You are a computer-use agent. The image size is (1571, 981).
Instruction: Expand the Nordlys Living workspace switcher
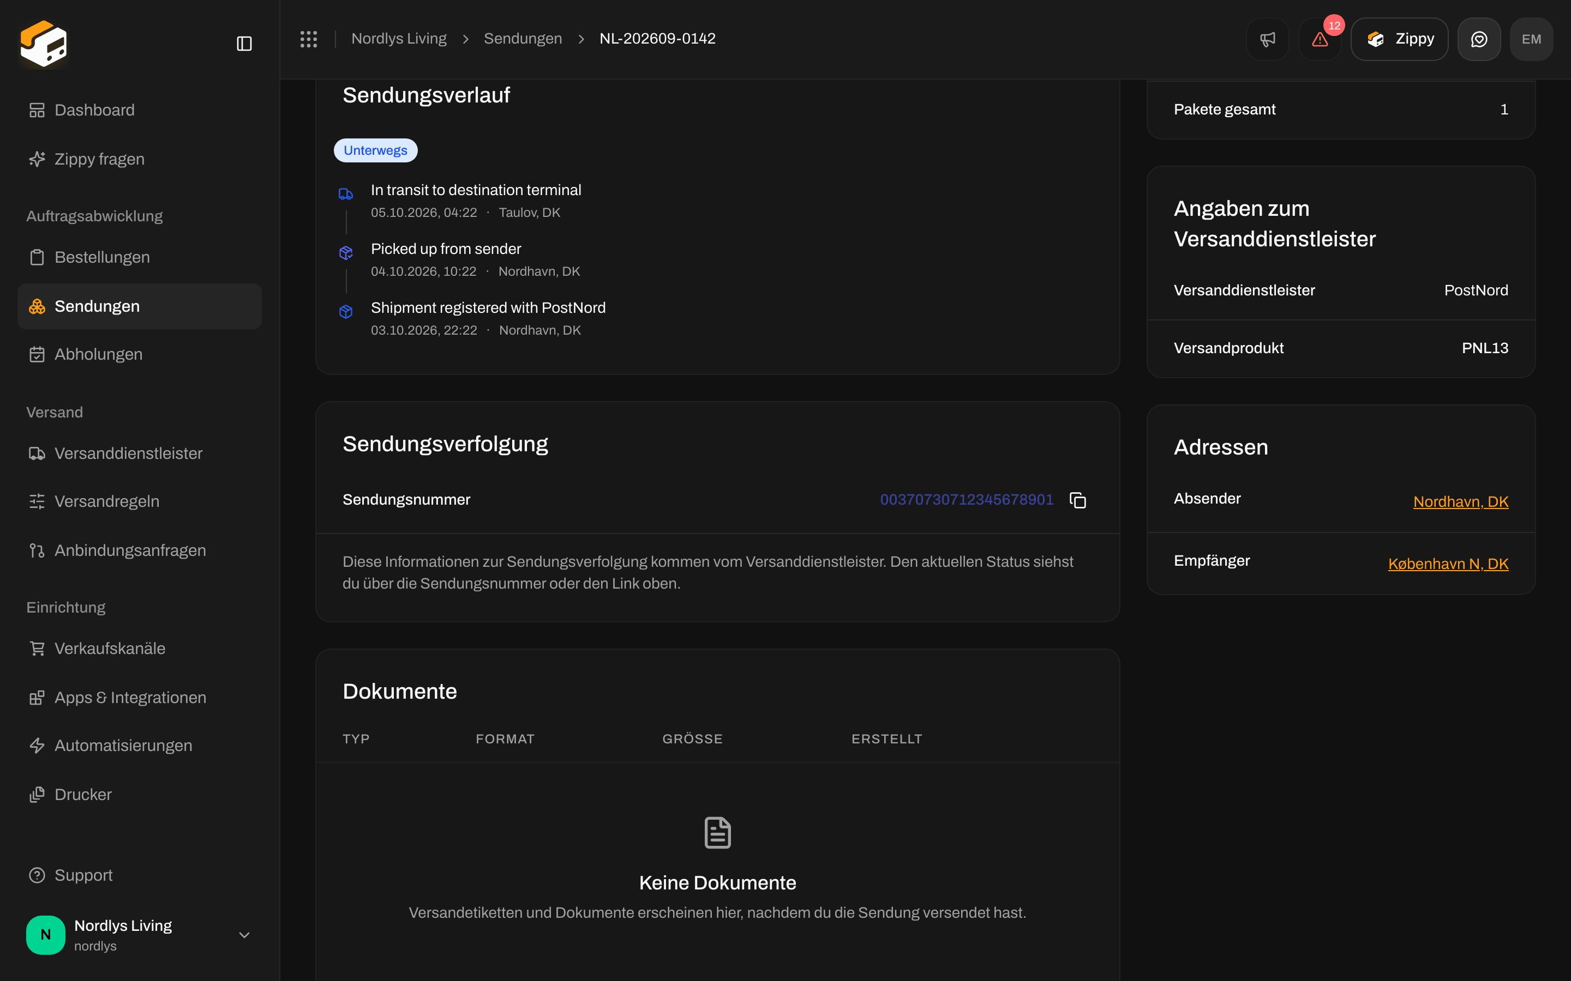(x=140, y=934)
